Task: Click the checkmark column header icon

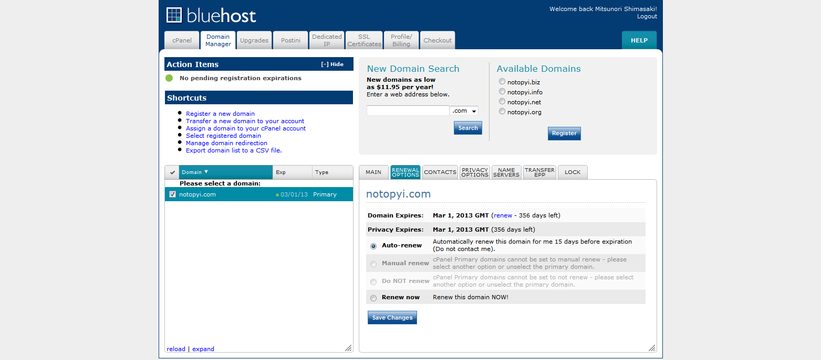Action: (172, 172)
